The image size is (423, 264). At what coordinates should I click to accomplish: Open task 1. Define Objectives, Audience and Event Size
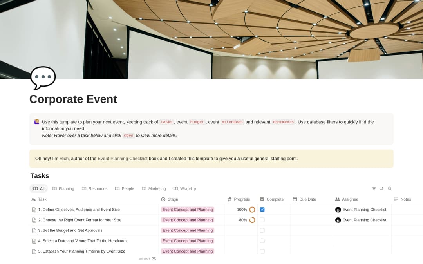coord(79,210)
